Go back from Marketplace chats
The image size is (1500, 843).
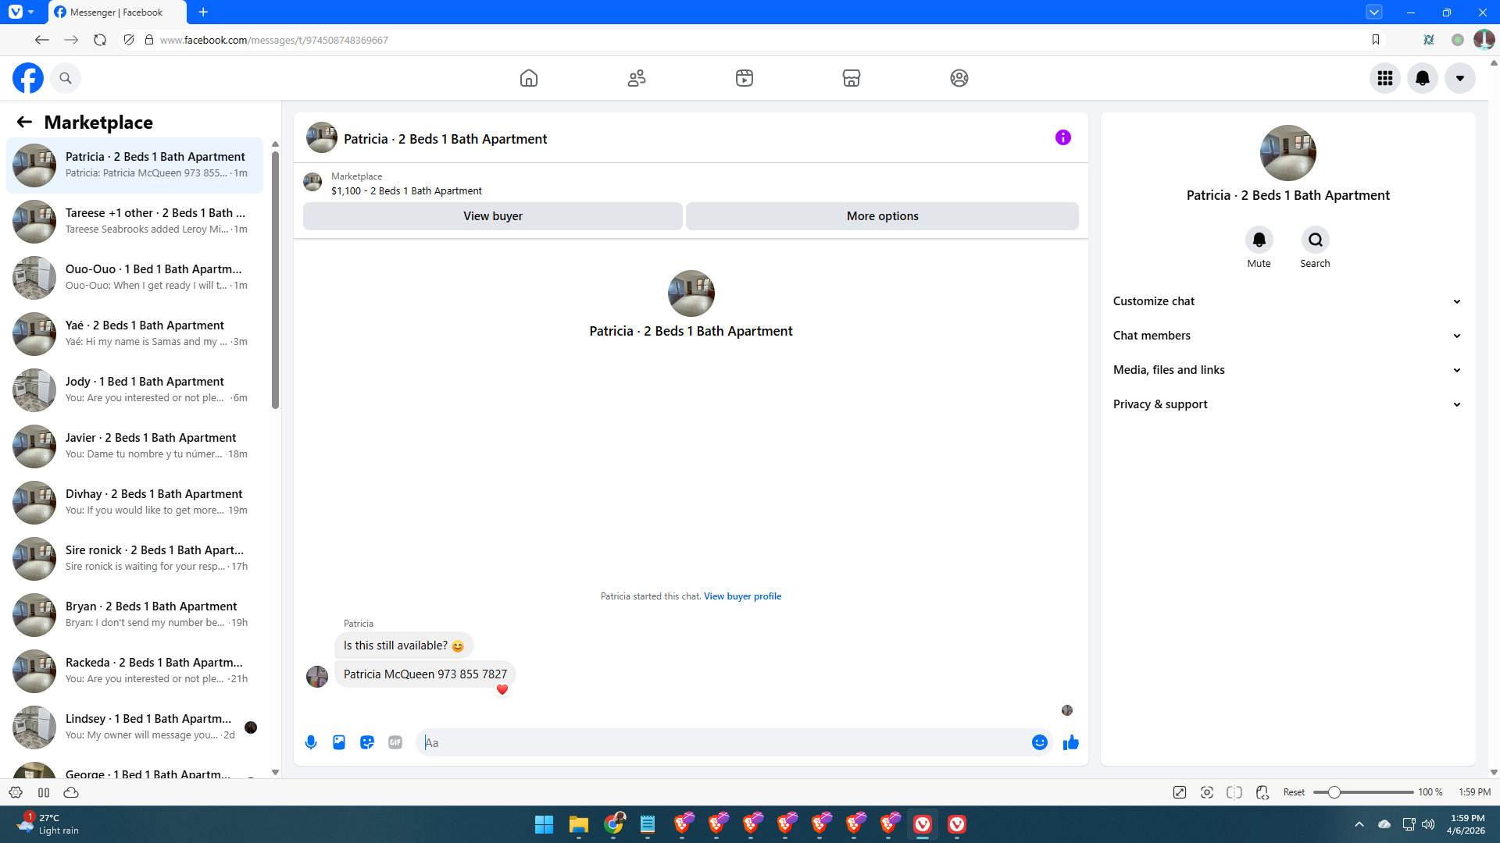point(24,122)
